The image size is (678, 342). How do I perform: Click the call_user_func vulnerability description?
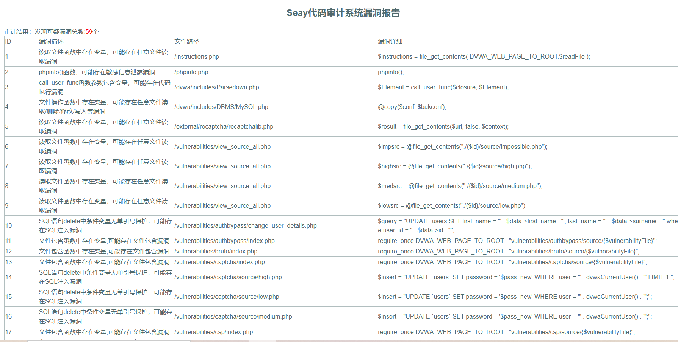105,87
